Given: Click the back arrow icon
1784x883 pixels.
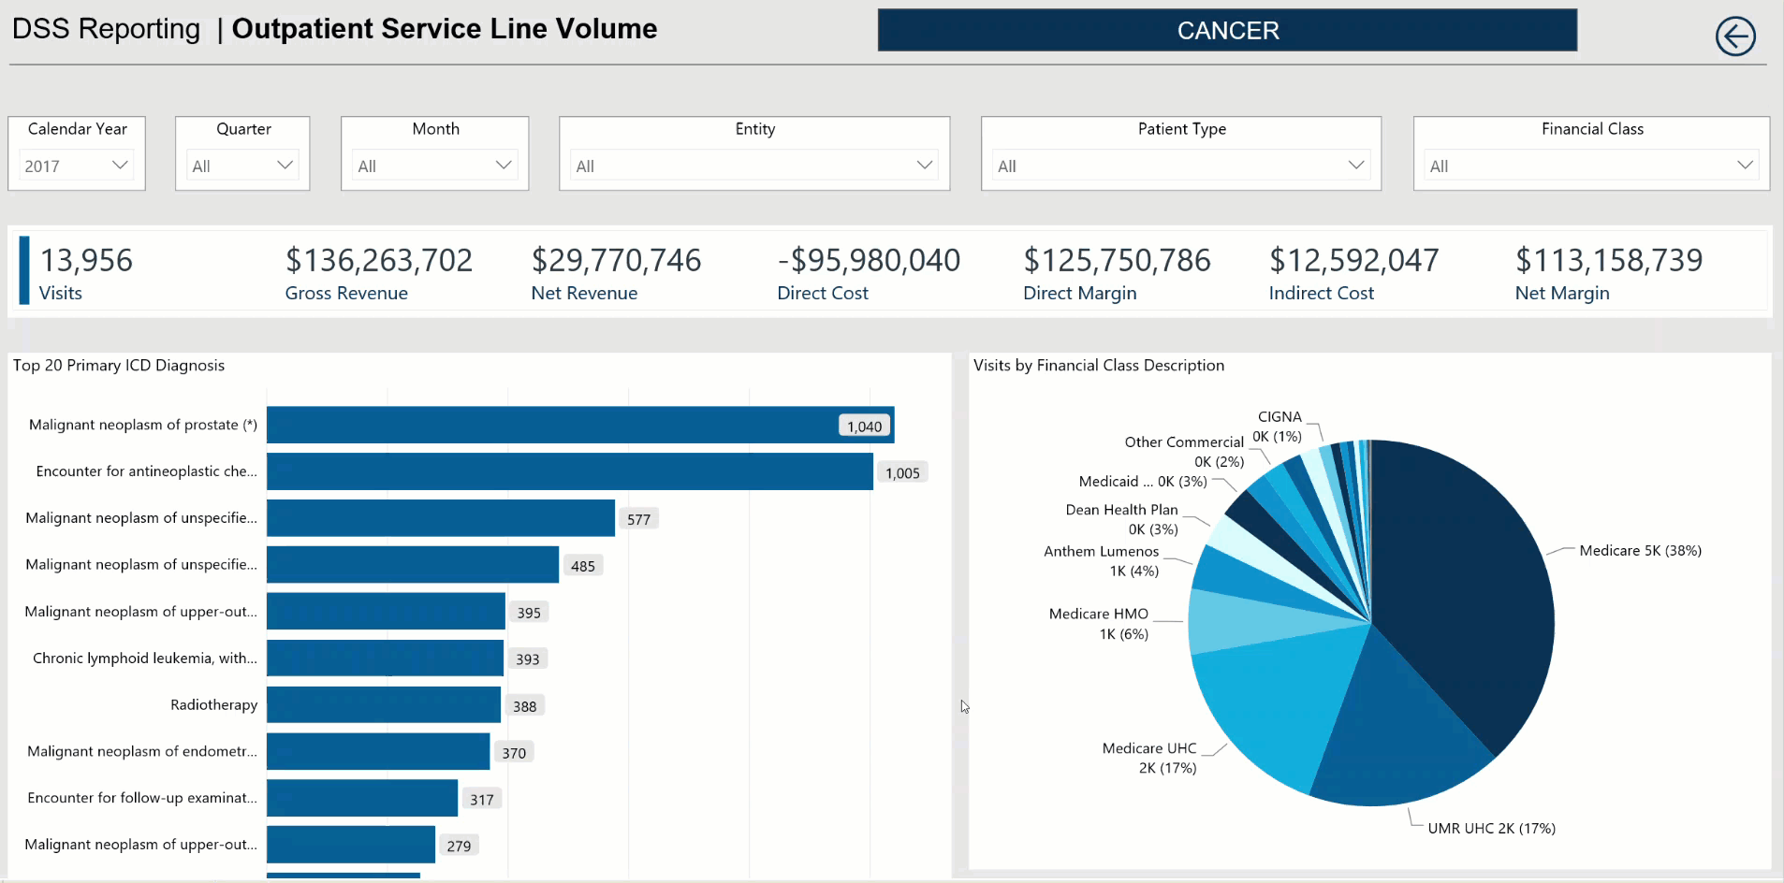Looking at the screenshot, I should pos(1734,36).
